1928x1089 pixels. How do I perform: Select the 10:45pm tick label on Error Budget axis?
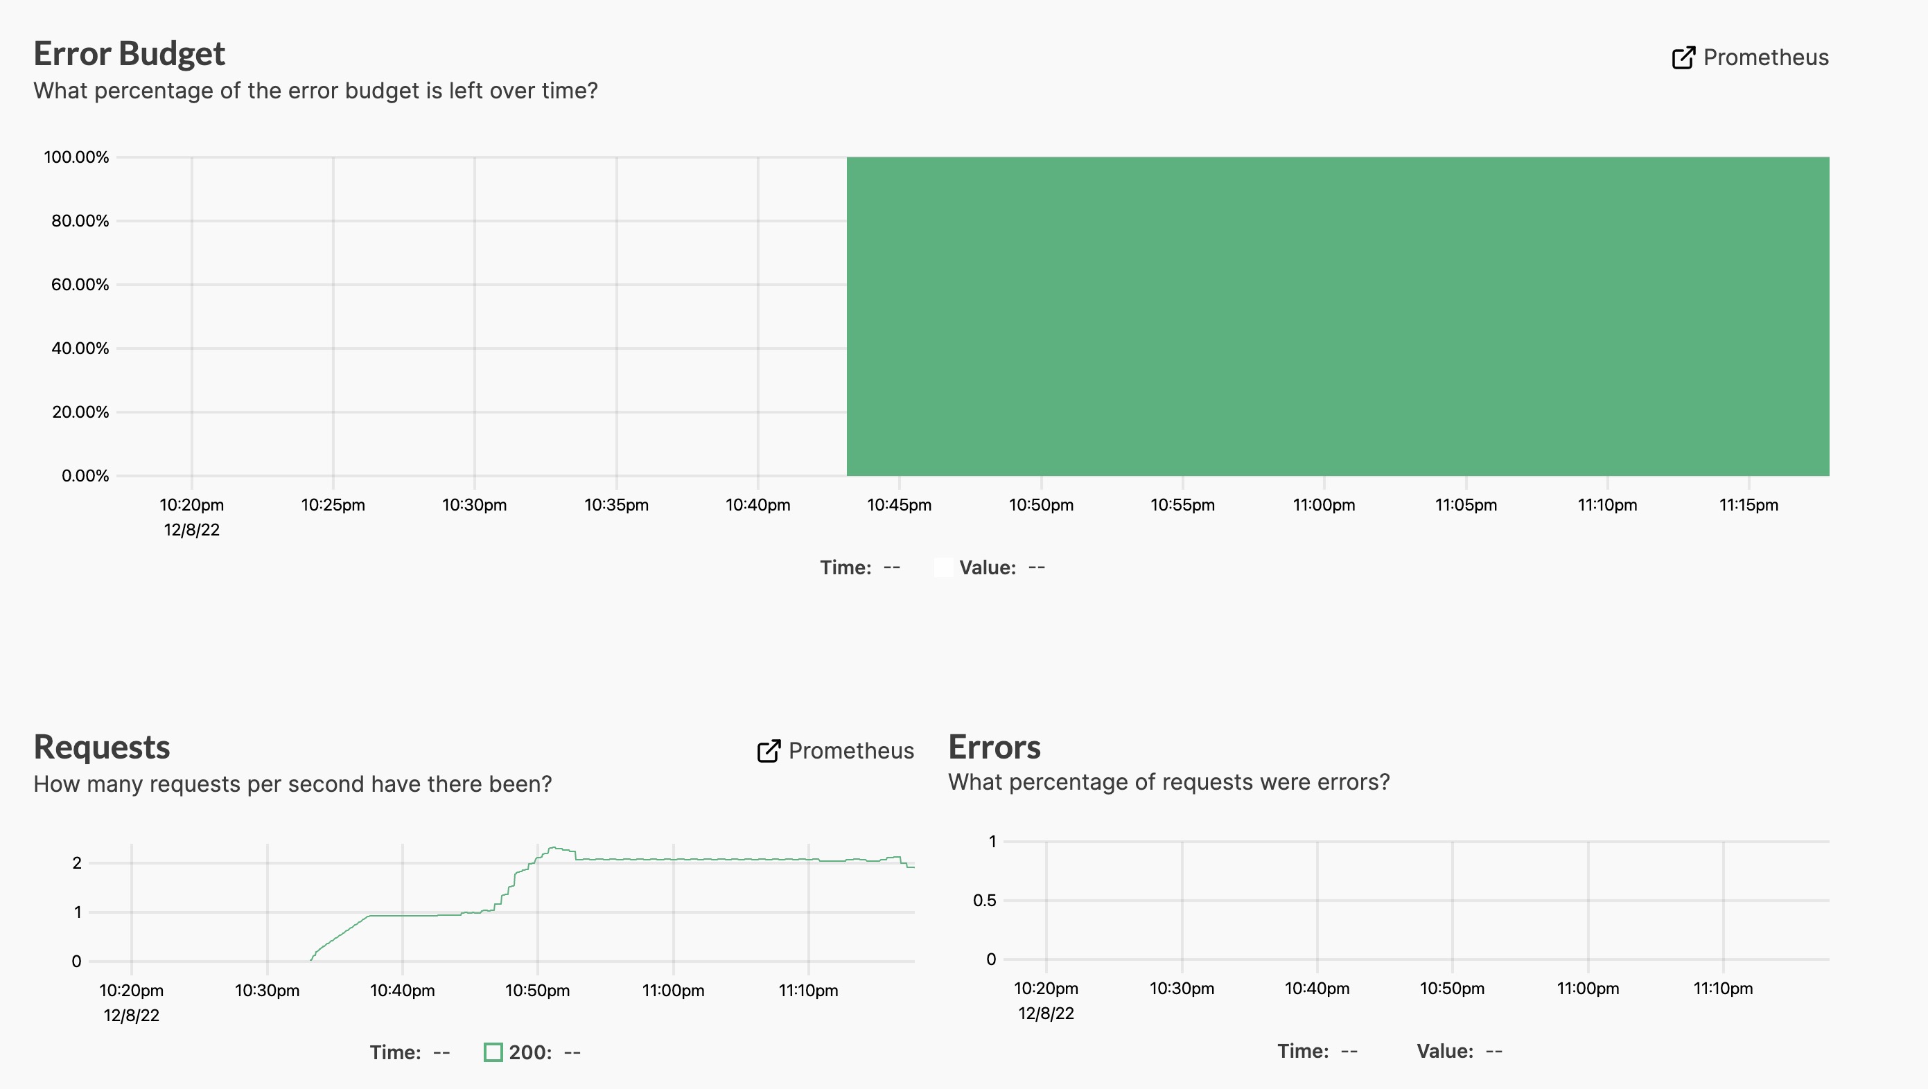tap(899, 505)
